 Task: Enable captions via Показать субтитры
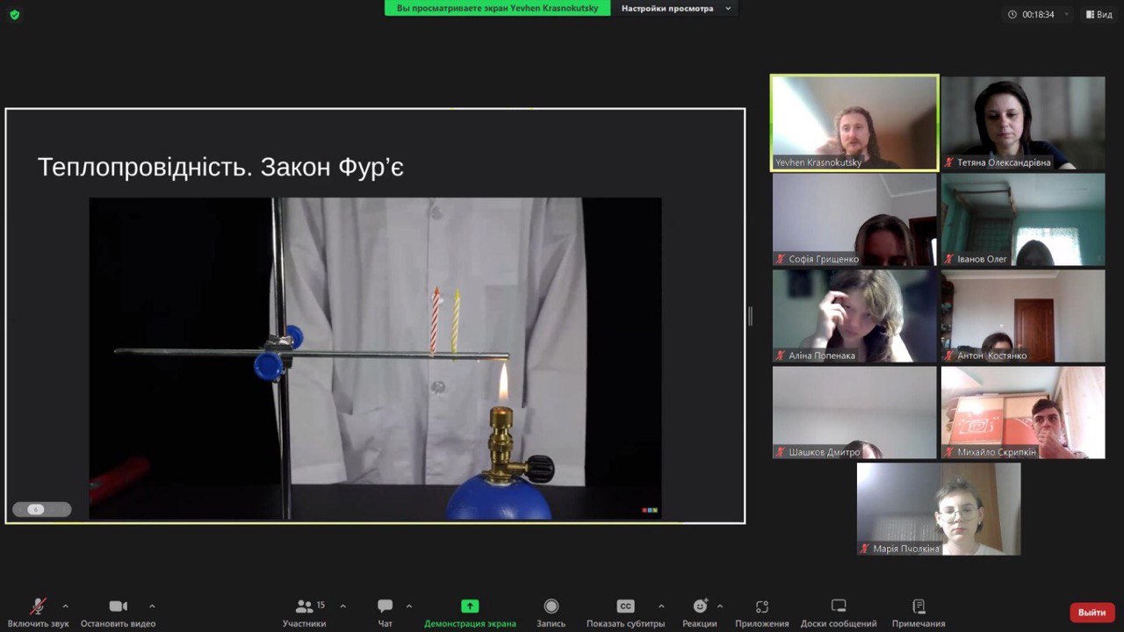(625, 613)
